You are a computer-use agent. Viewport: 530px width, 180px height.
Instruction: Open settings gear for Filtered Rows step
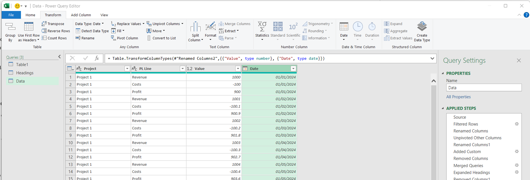point(516,124)
